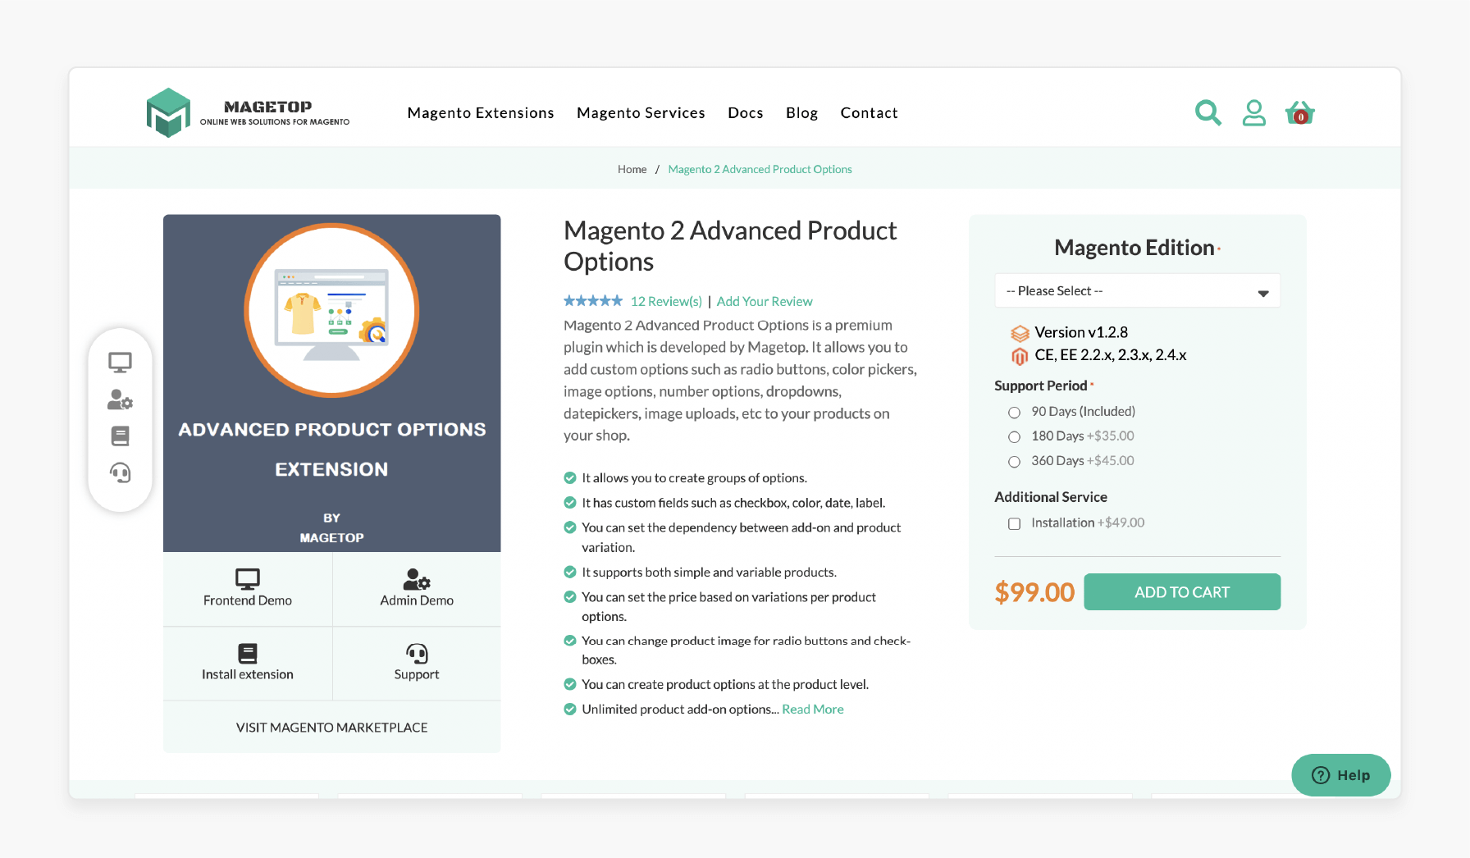Image resolution: width=1470 pixels, height=858 pixels.
Task: Click the monitor icon in floating sidebar
Action: click(x=121, y=362)
